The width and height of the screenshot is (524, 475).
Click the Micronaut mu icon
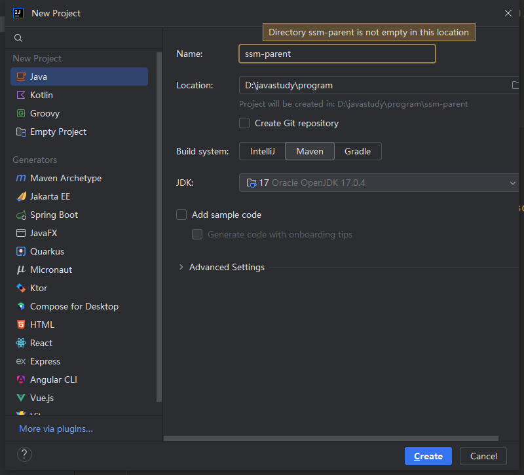pyautogui.click(x=21, y=270)
